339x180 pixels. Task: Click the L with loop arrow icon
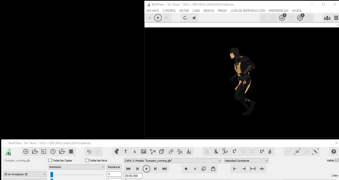225,151
